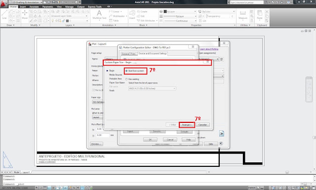
Task: Expand the Annotation panel
Action: point(109,25)
